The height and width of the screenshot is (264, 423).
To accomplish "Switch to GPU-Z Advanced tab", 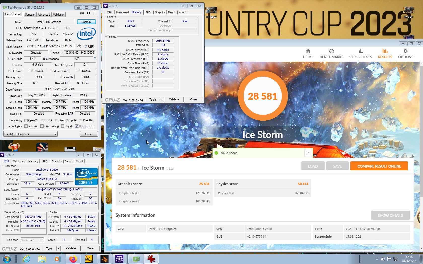I will coord(44,15).
